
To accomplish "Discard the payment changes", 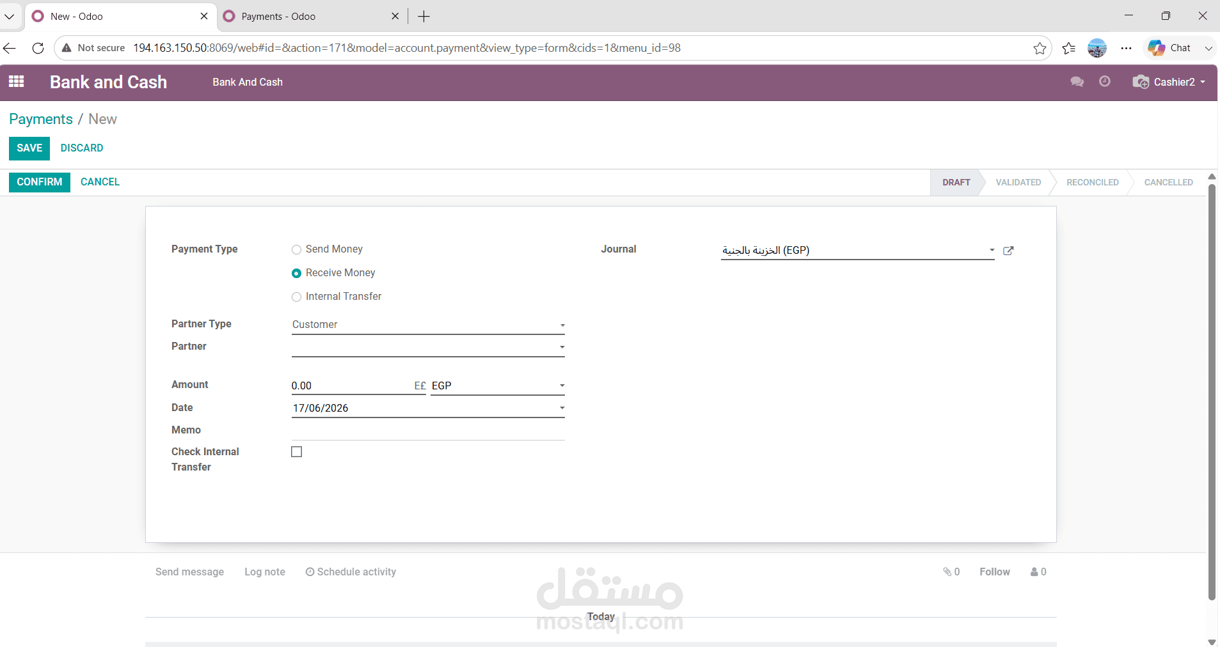I will pyautogui.click(x=82, y=148).
